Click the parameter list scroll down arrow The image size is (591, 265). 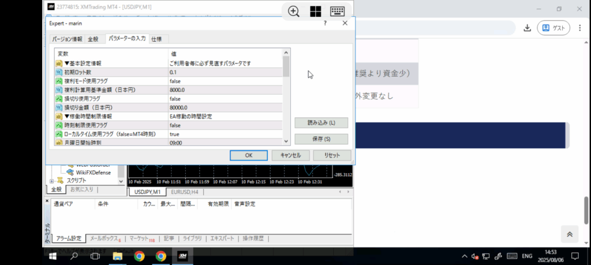286,141
